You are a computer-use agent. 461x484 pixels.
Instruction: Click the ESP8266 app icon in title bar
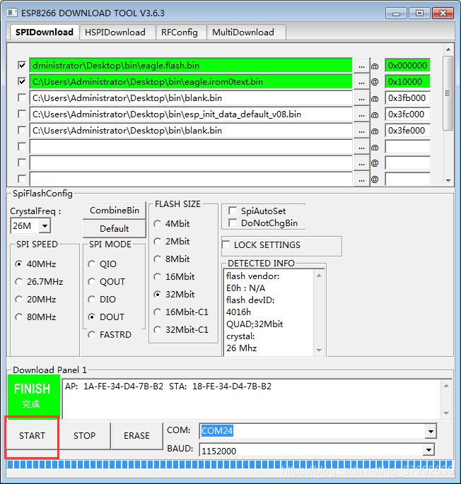tap(12, 13)
